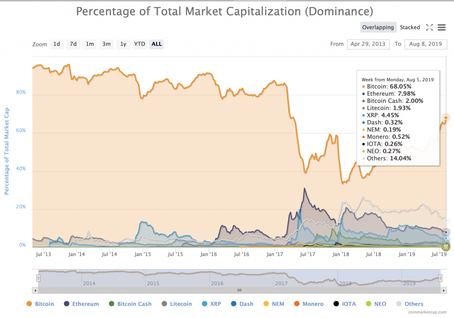This screenshot has height=318, width=454.
Task: Set zoom range to 3m
Action: [x=106, y=44]
